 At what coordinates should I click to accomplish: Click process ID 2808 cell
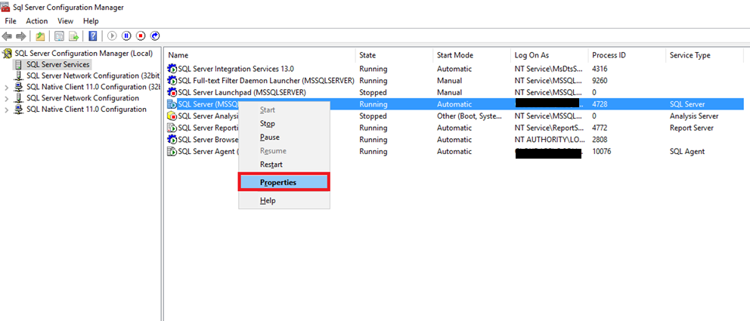pyautogui.click(x=600, y=140)
